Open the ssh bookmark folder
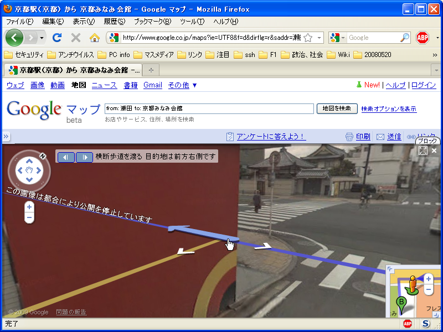Image resolution: width=443 pixels, height=332 pixels. point(244,55)
